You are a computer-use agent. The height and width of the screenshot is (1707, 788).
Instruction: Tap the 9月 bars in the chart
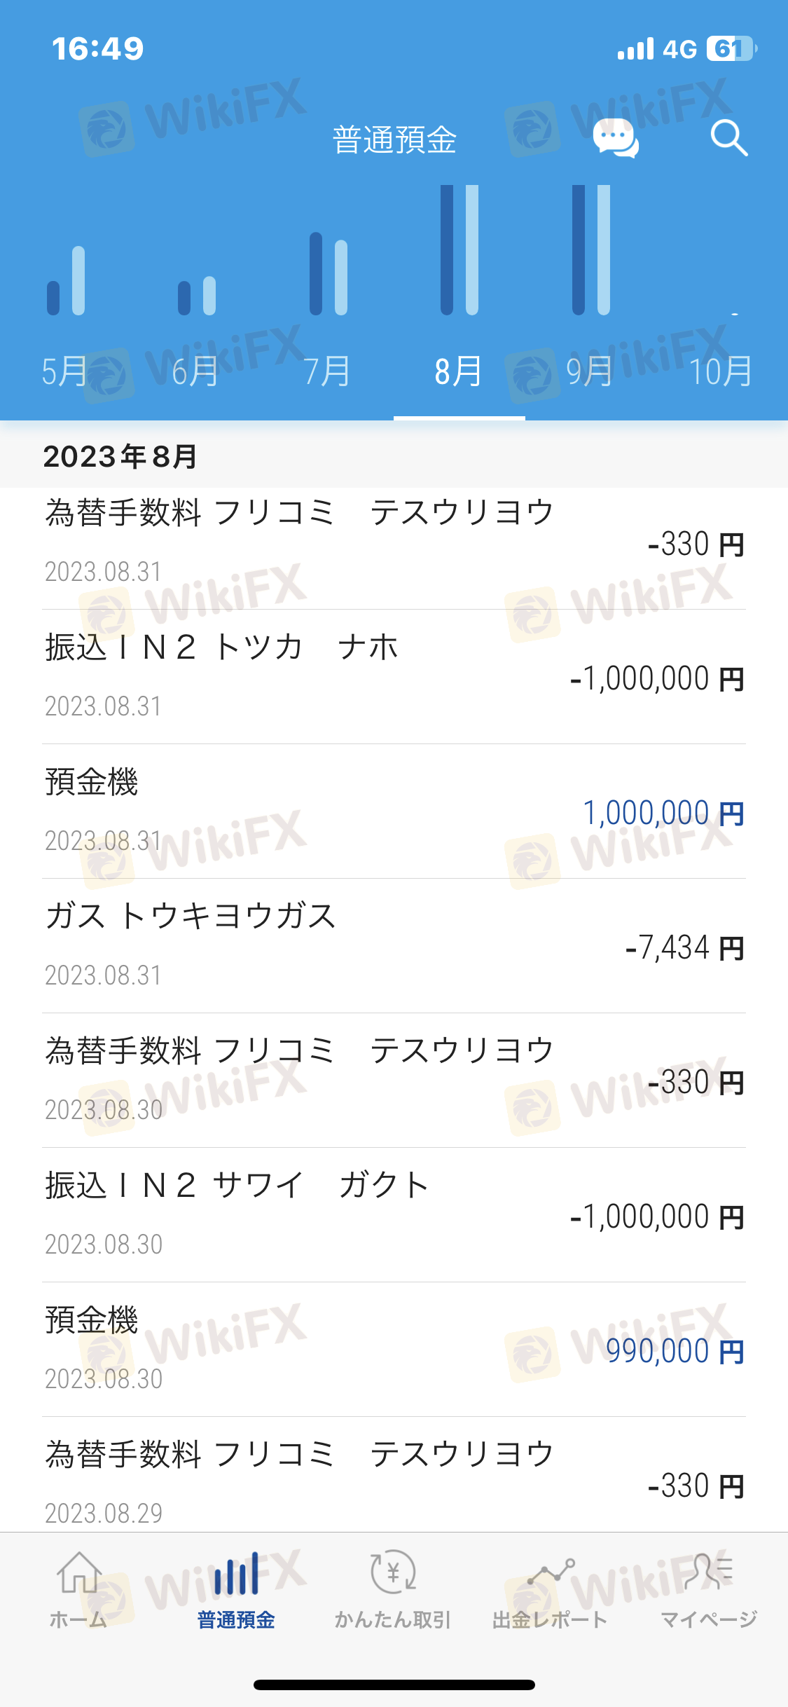coord(591,250)
